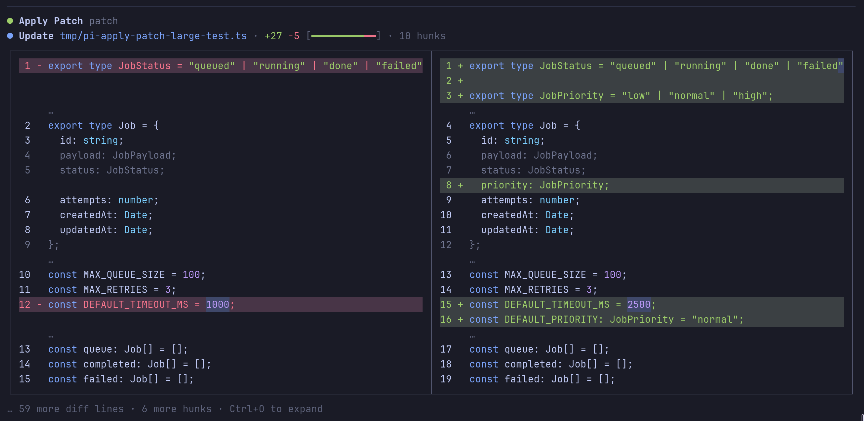Click the 'Apply Patch' title
The height and width of the screenshot is (421, 864).
coord(51,21)
